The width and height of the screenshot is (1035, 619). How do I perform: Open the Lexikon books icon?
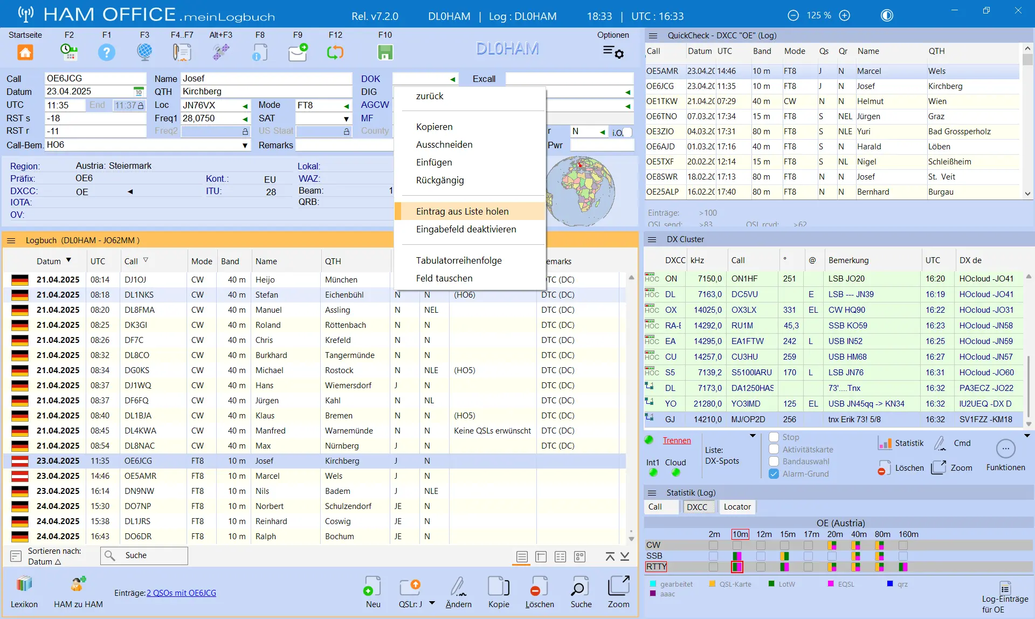24,584
